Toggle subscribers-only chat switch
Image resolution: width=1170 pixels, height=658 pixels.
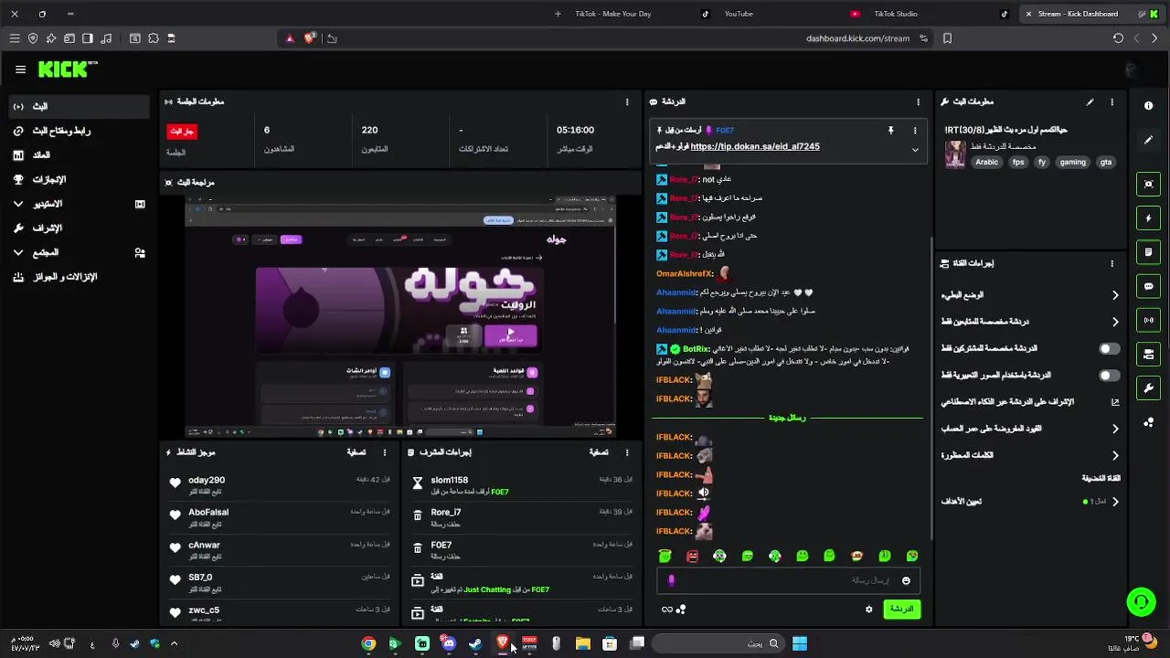tap(1109, 349)
